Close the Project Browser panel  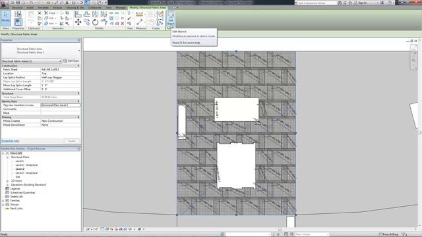[x=79, y=149]
